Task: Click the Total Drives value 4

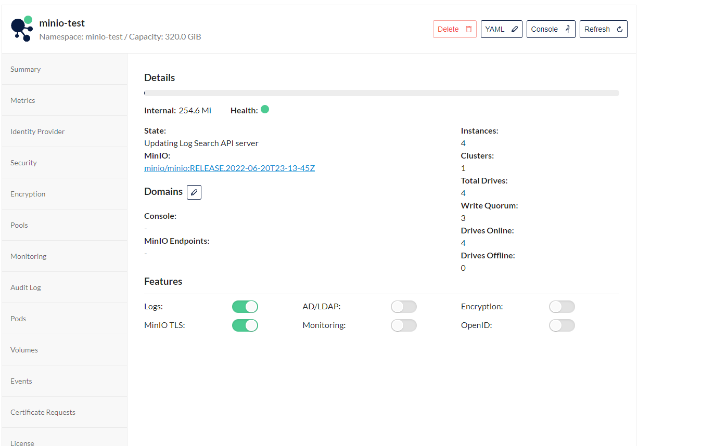Action: tap(463, 193)
